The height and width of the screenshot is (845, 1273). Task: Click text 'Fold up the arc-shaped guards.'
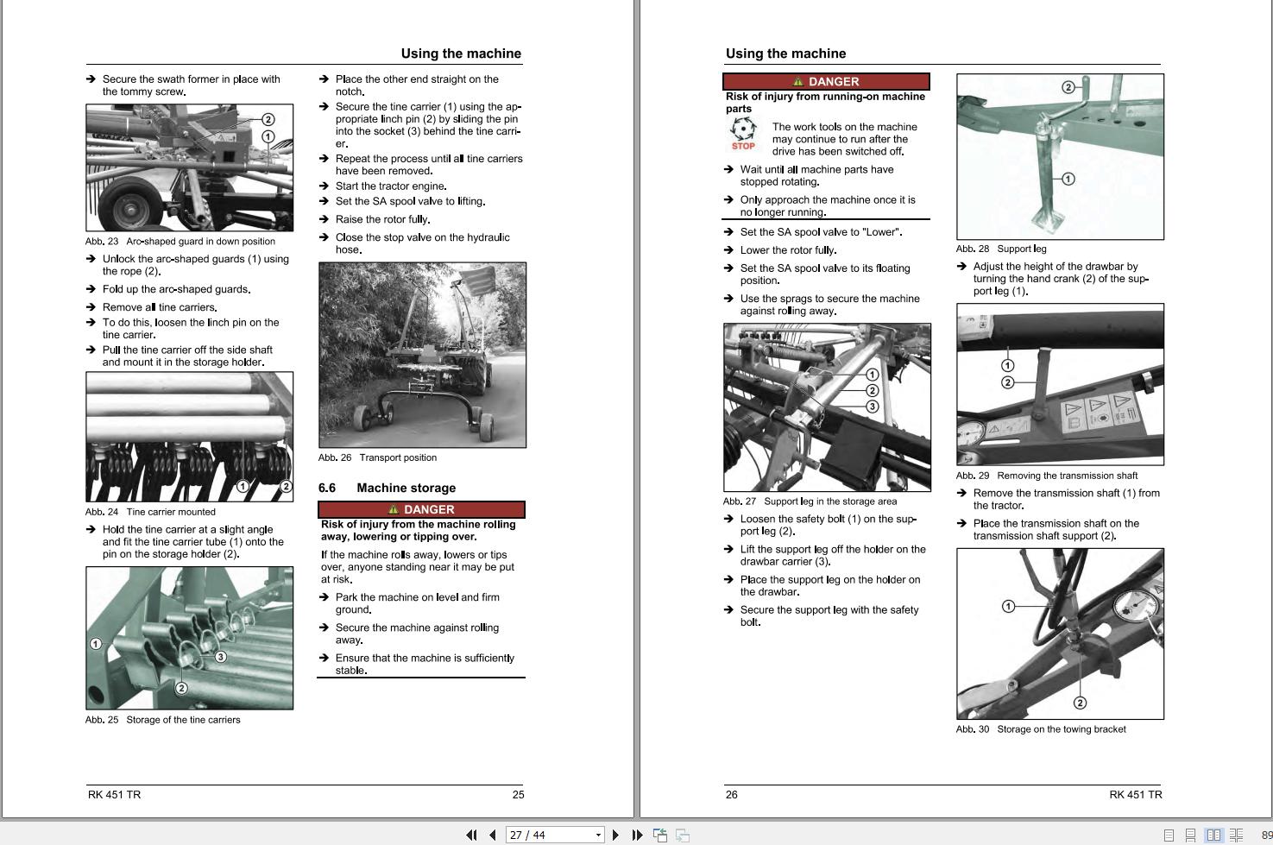coord(177,290)
